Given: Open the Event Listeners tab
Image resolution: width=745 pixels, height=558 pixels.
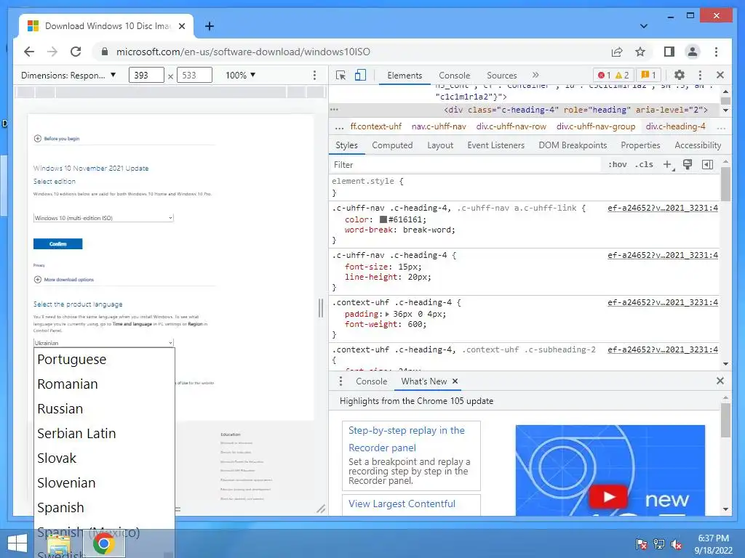Looking at the screenshot, I should click(x=495, y=145).
